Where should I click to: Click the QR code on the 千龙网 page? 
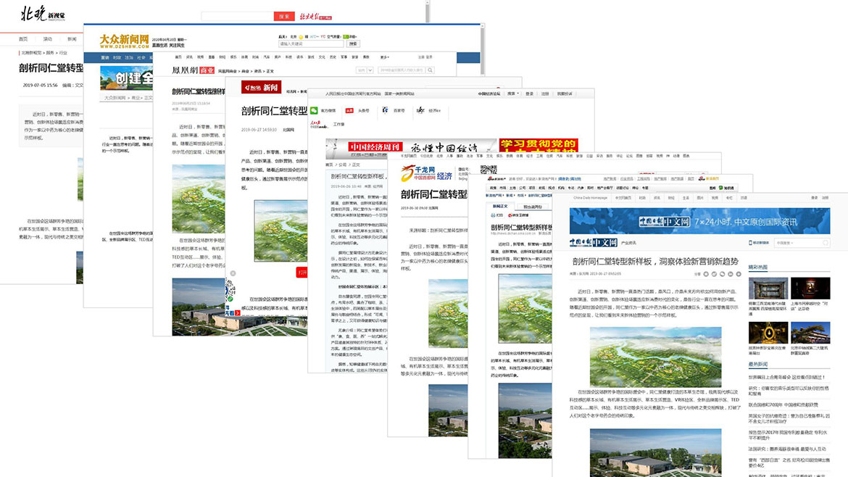[x=488, y=170]
